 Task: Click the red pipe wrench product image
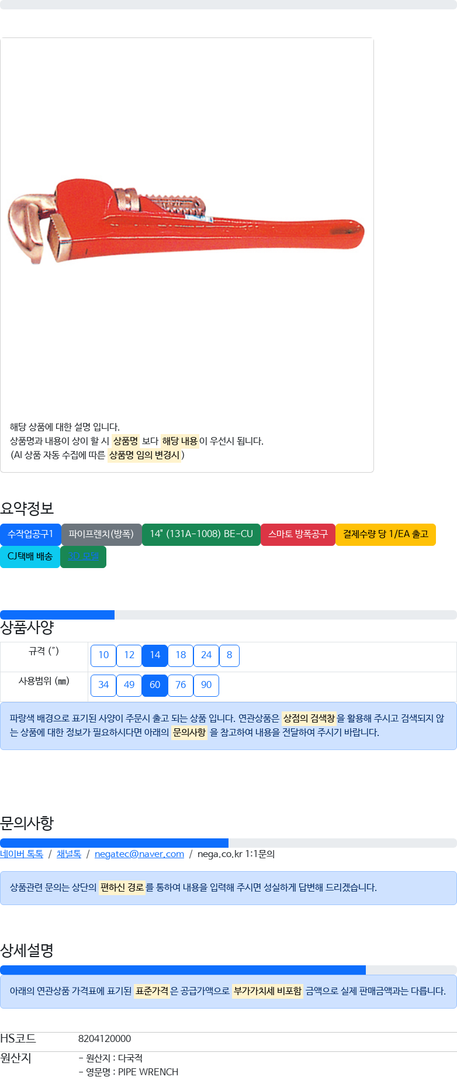tap(186, 222)
